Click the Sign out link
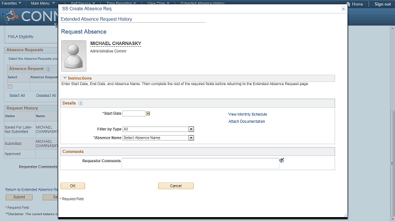Viewport: 395px width, 222px height. 383,4
